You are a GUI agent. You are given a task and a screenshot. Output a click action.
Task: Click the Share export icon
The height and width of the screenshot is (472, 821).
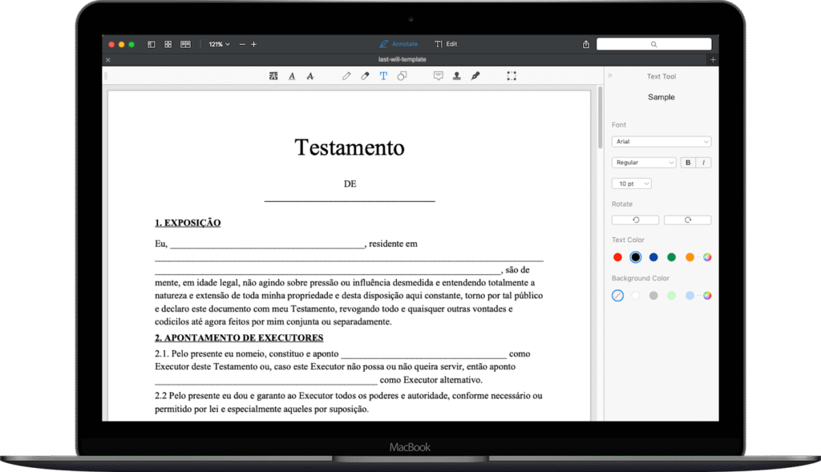[x=586, y=44]
